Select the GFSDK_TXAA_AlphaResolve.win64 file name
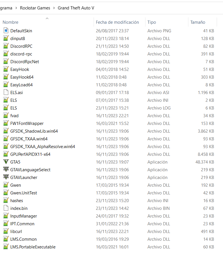This screenshot has height=253, width=223. click(43, 146)
